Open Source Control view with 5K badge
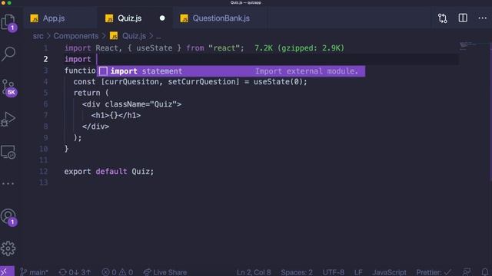 pyautogui.click(x=8, y=87)
